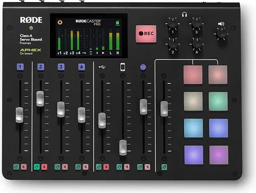The image size is (256, 193).
Task: Click the smartphone channel icon above the fader
Action: click(x=123, y=67)
